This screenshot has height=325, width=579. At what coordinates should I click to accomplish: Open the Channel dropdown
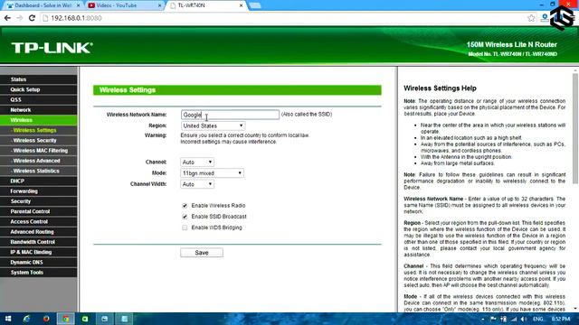point(197,162)
